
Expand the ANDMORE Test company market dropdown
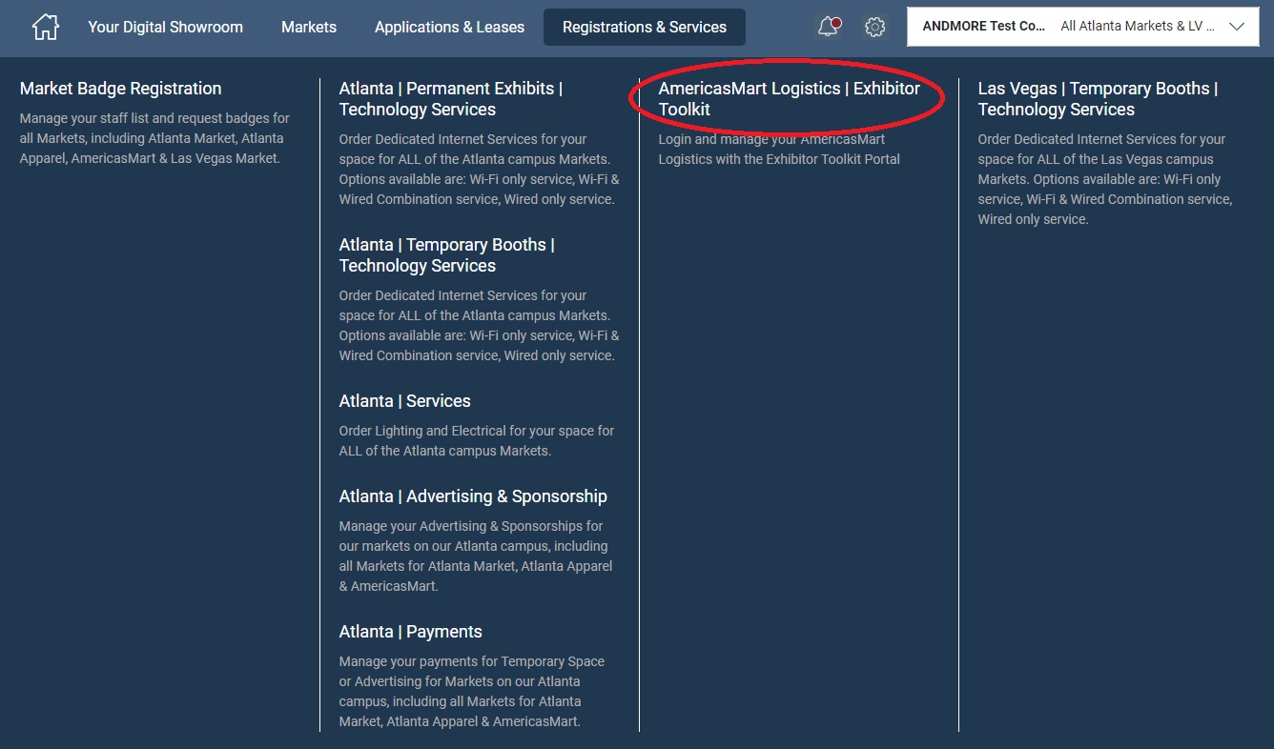[1083, 27]
